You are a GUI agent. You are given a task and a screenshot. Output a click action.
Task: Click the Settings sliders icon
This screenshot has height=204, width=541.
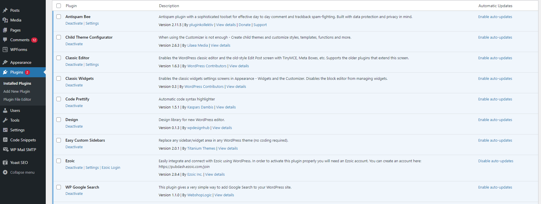click(x=5, y=130)
